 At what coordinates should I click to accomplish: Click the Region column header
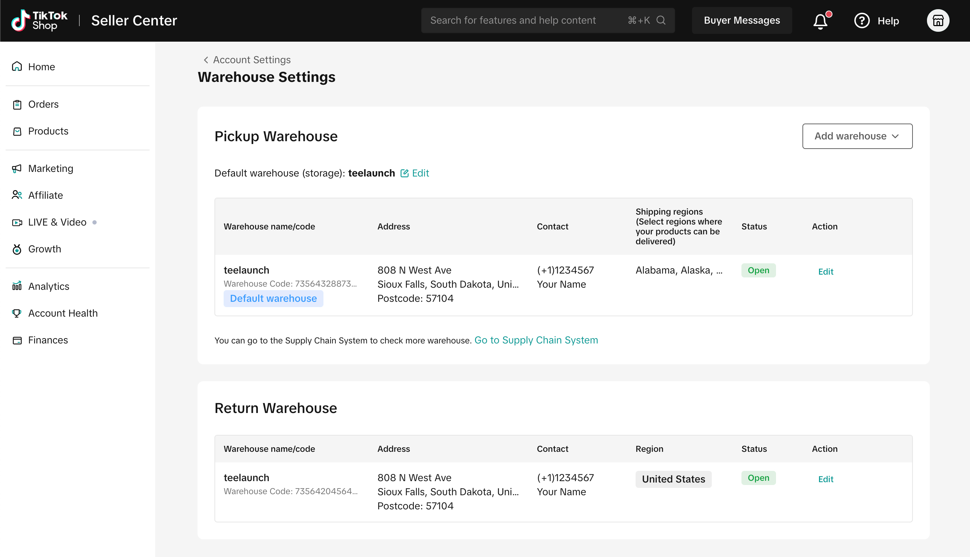[649, 449]
